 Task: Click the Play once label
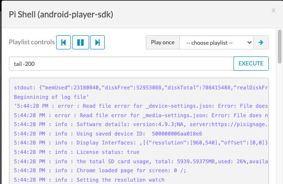(x=163, y=42)
